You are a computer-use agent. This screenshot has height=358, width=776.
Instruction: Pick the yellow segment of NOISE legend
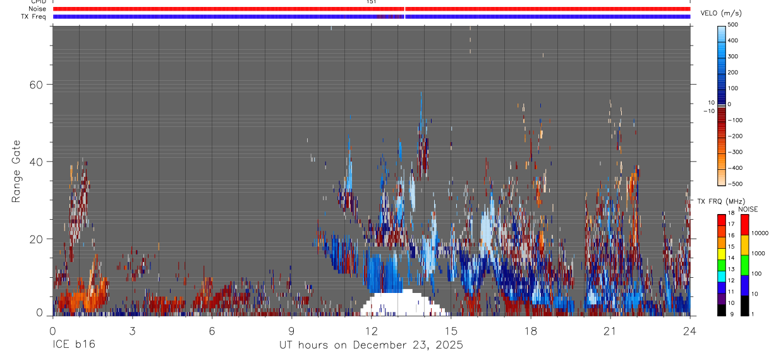click(744, 245)
